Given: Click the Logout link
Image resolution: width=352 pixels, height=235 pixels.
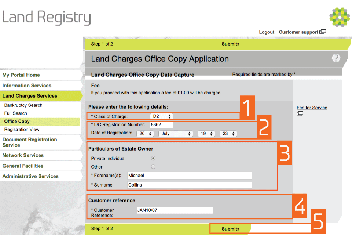Looking at the screenshot, I should point(267,32).
